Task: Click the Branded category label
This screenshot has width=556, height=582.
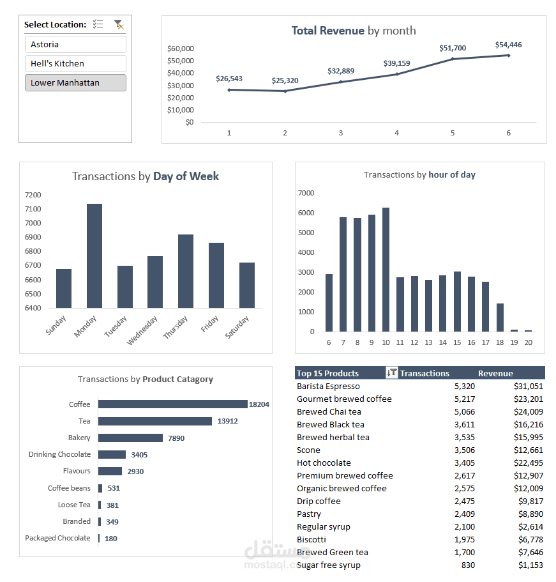Action: pos(77,521)
